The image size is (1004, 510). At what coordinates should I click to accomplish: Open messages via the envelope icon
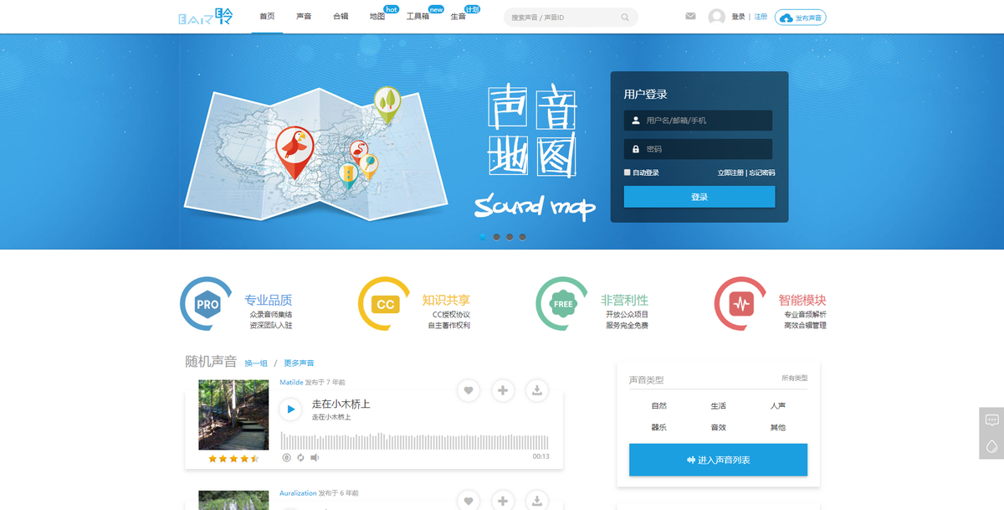point(689,15)
